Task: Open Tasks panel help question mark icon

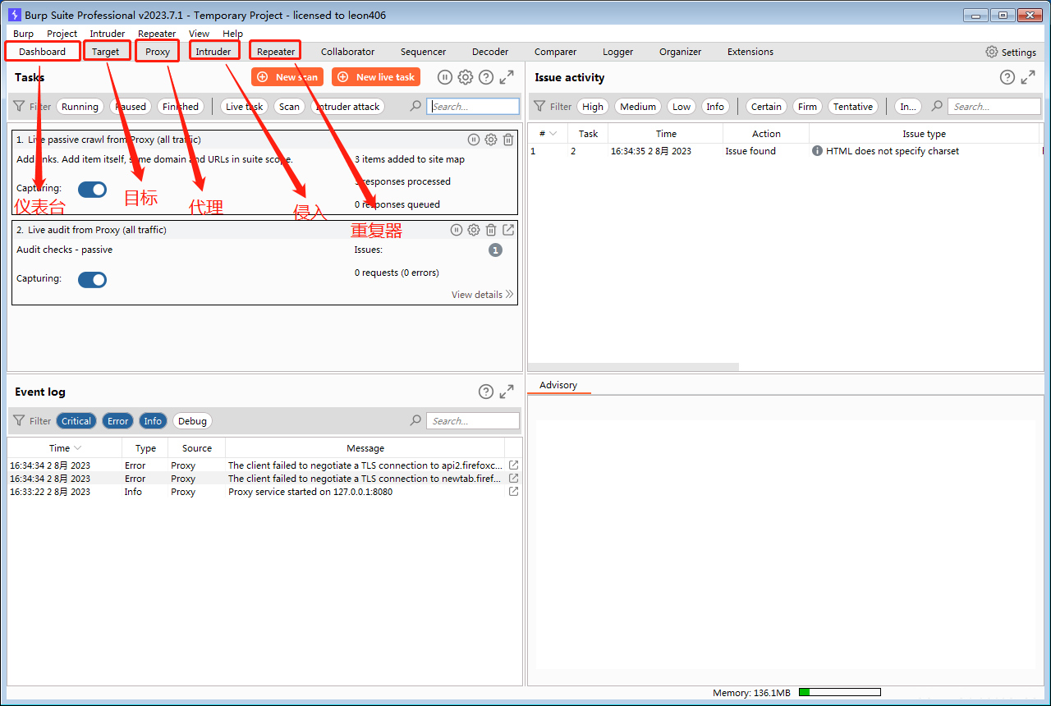Action: 486,76
